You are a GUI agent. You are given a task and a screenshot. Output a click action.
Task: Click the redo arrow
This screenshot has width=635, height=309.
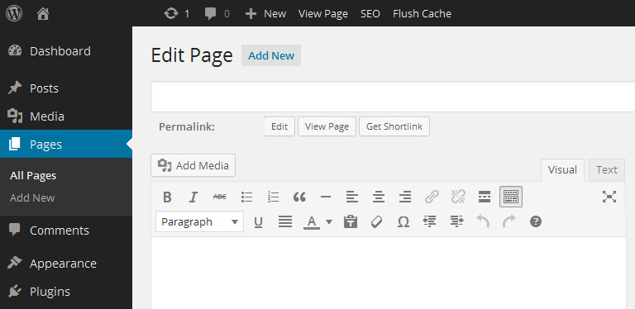click(x=509, y=221)
